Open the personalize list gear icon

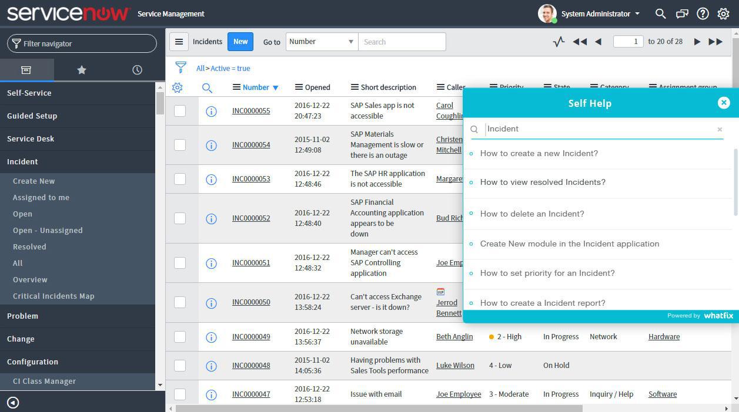[177, 87]
